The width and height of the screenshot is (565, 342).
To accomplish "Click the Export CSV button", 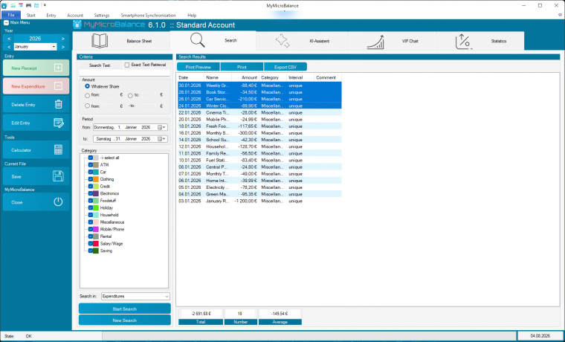I will click(x=285, y=67).
